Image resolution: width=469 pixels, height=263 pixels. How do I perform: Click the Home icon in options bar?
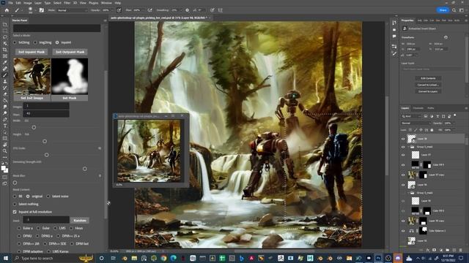point(7,10)
